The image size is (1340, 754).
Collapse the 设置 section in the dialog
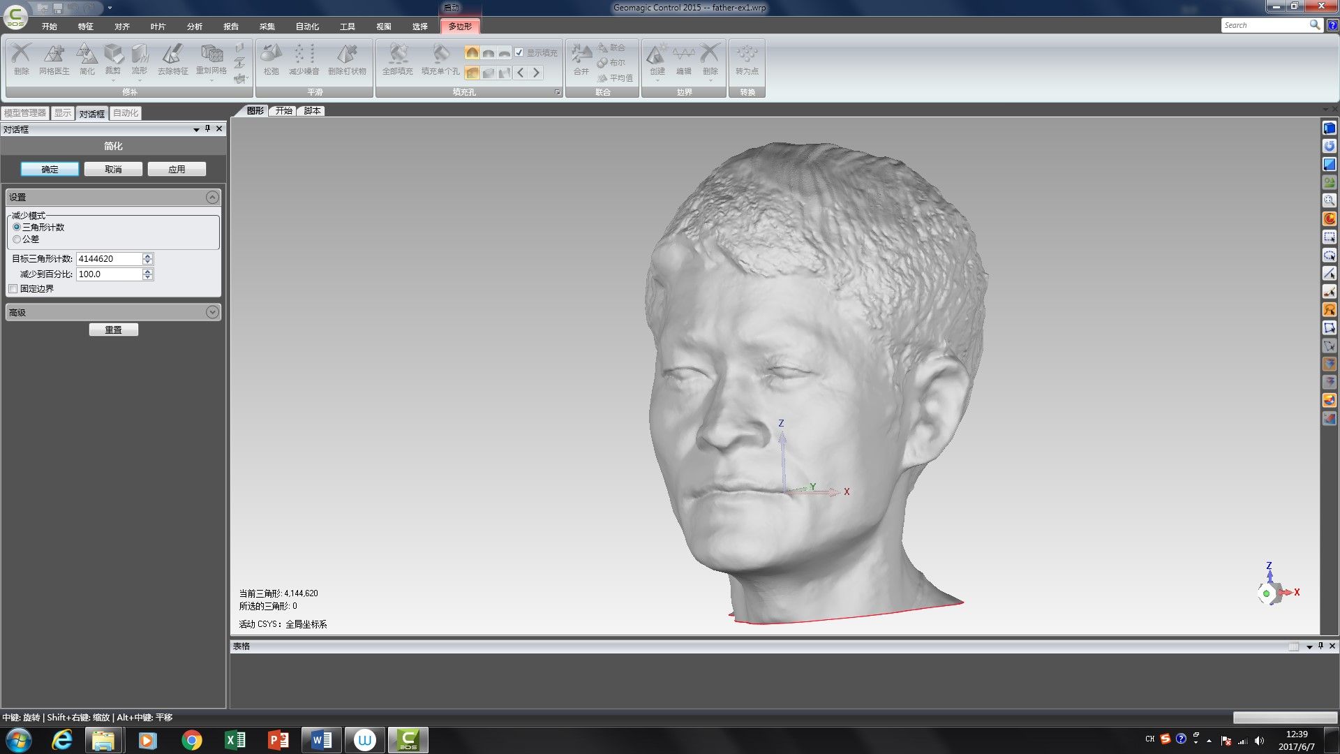coord(213,198)
